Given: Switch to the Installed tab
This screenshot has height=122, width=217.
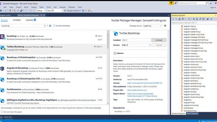Looking at the screenshot, I should (17, 20).
